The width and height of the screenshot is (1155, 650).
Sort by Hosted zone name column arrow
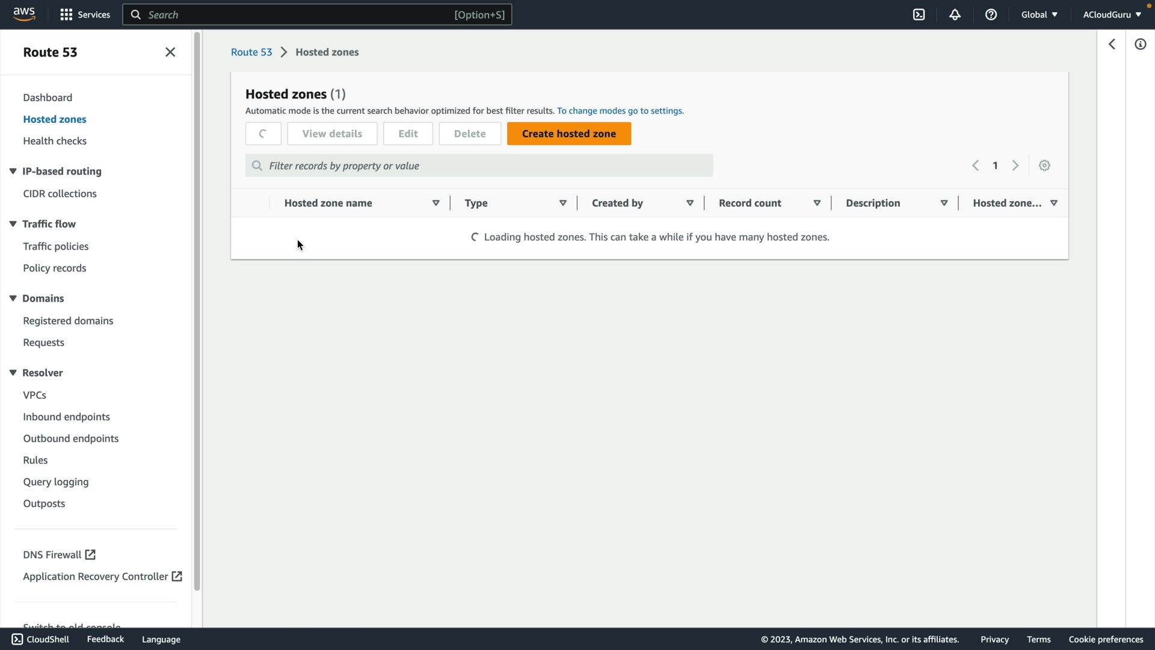click(436, 203)
